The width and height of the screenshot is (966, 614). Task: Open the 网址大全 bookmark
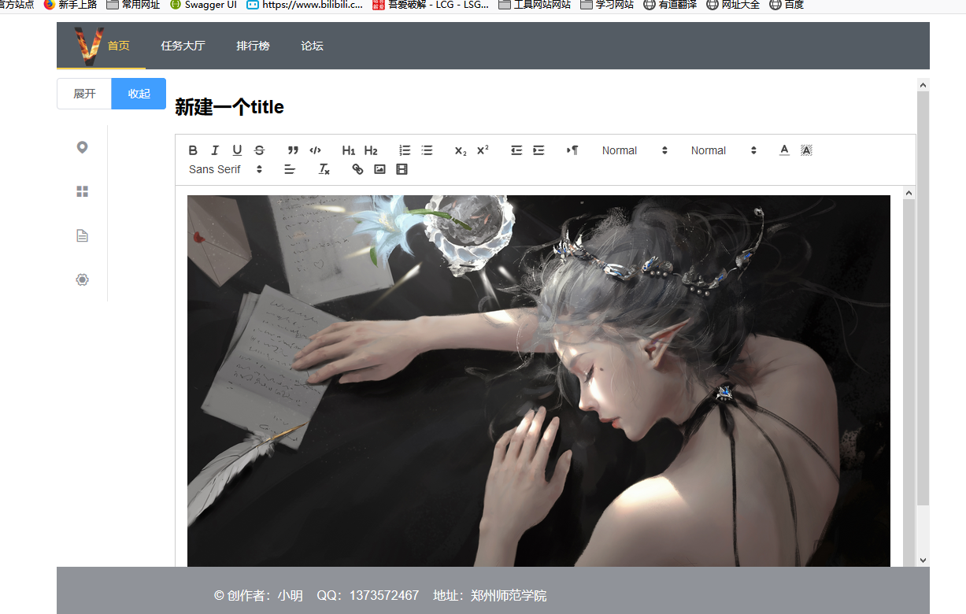[x=733, y=5]
